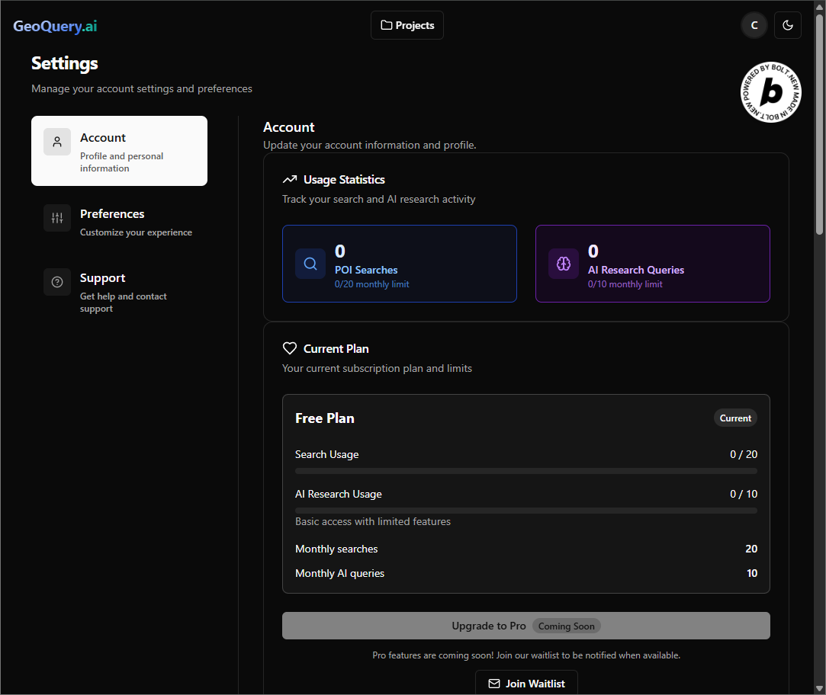
Task: Select the Account settings tab
Action: (119, 151)
